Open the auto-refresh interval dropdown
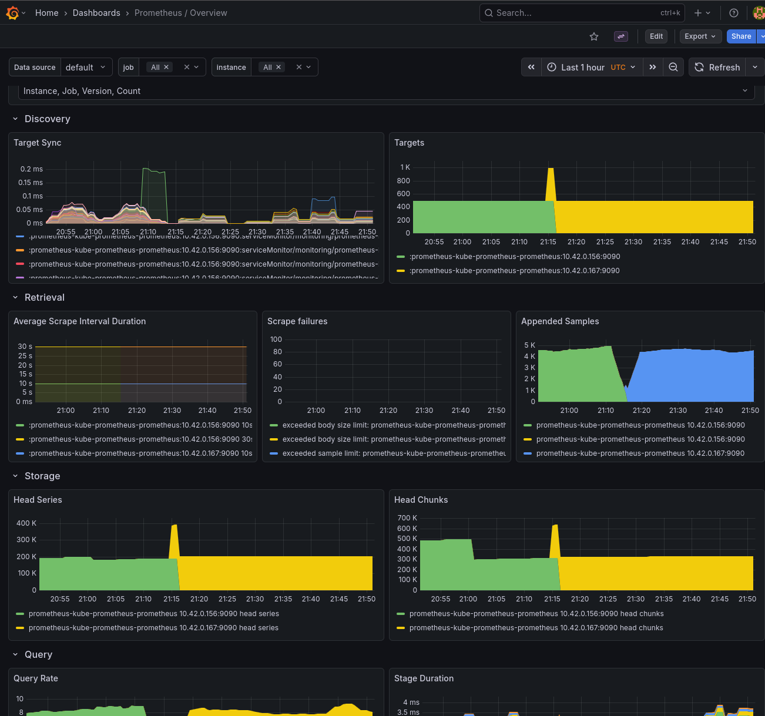This screenshot has height=716, width=765. pos(756,67)
